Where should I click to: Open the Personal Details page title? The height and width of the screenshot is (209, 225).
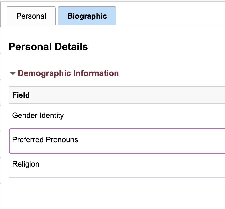tap(48, 47)
